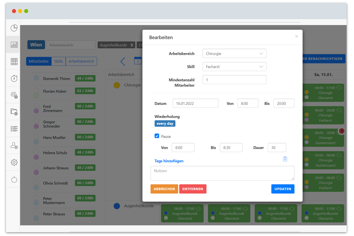The image size is (354, 236).
Task: Click the blue Augenheilkunde color dot
Action: [x=117, y=206]
